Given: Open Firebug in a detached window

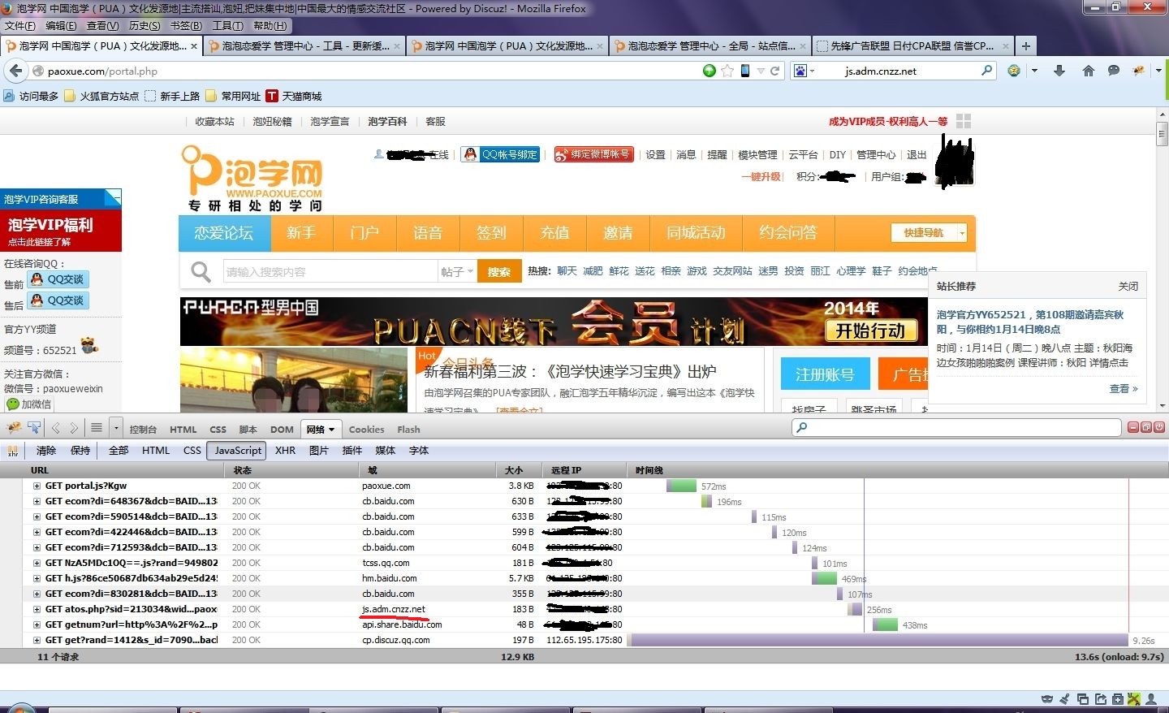Looking at the screenshot, I should (1145, 427).
